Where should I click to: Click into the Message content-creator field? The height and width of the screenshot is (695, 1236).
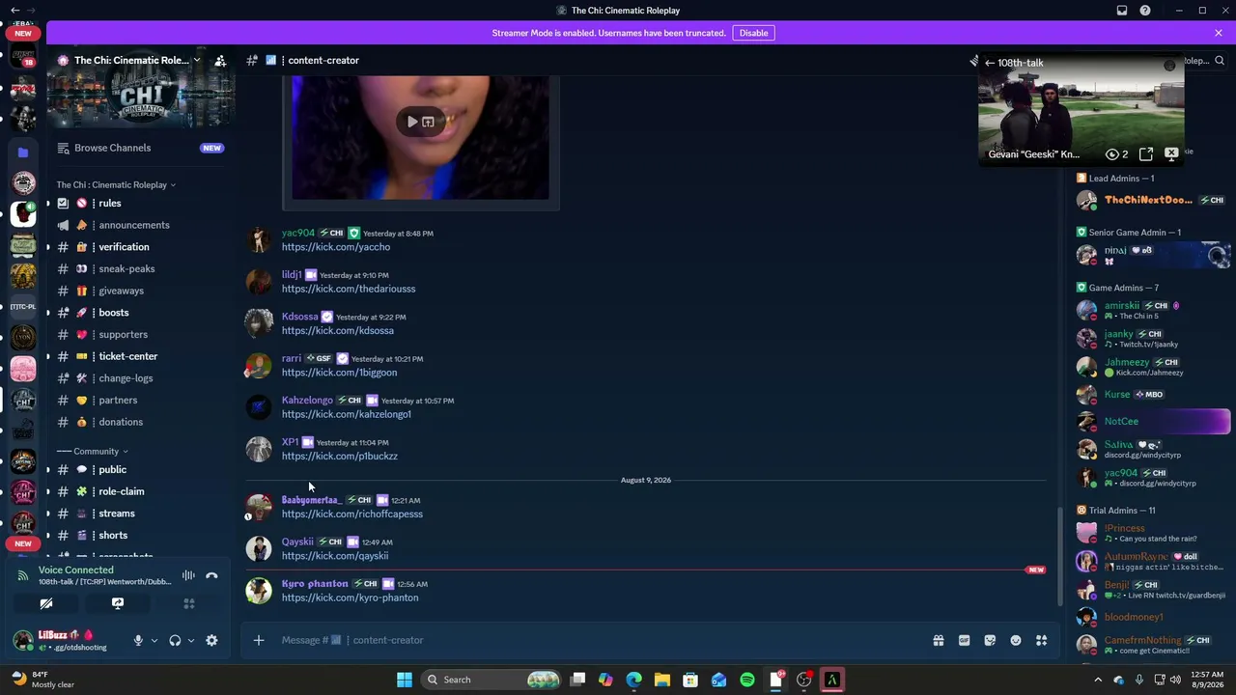click(599, 640)
